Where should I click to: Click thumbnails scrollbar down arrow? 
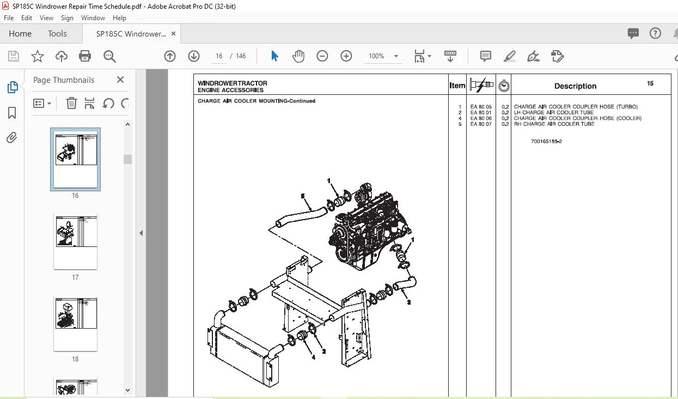pos(128,390)
